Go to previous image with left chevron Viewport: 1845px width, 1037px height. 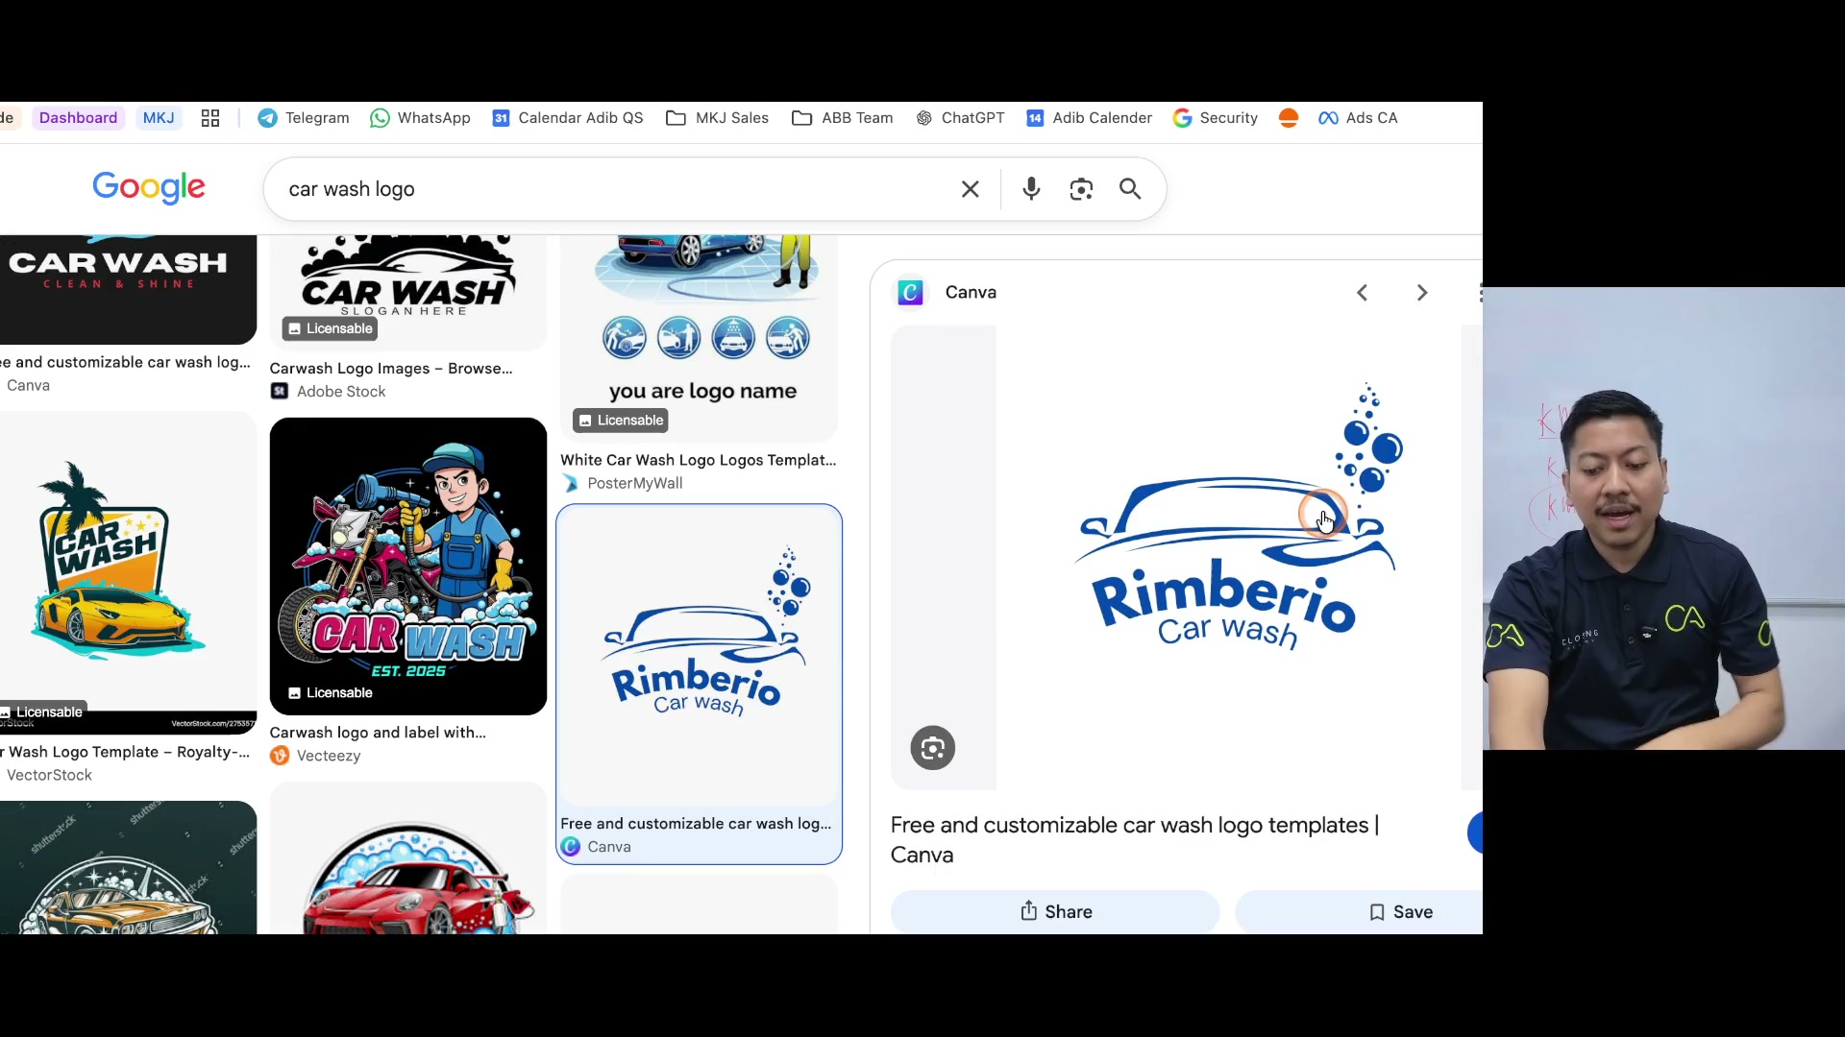(x=1362, y=293)
